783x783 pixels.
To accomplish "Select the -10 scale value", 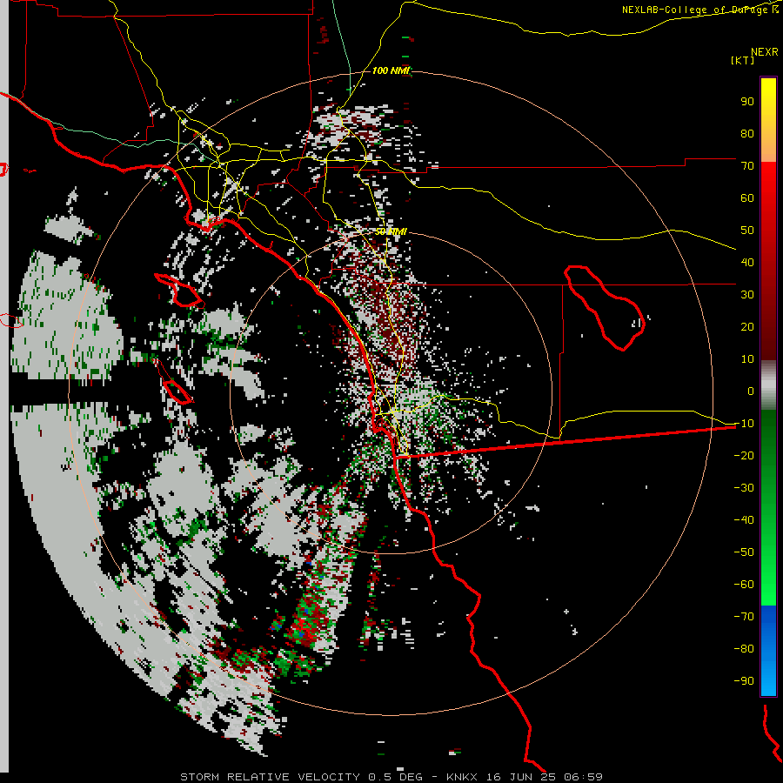I will tap(744, 424).
